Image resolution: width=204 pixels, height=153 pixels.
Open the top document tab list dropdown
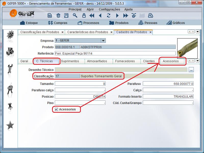point(198,32)
